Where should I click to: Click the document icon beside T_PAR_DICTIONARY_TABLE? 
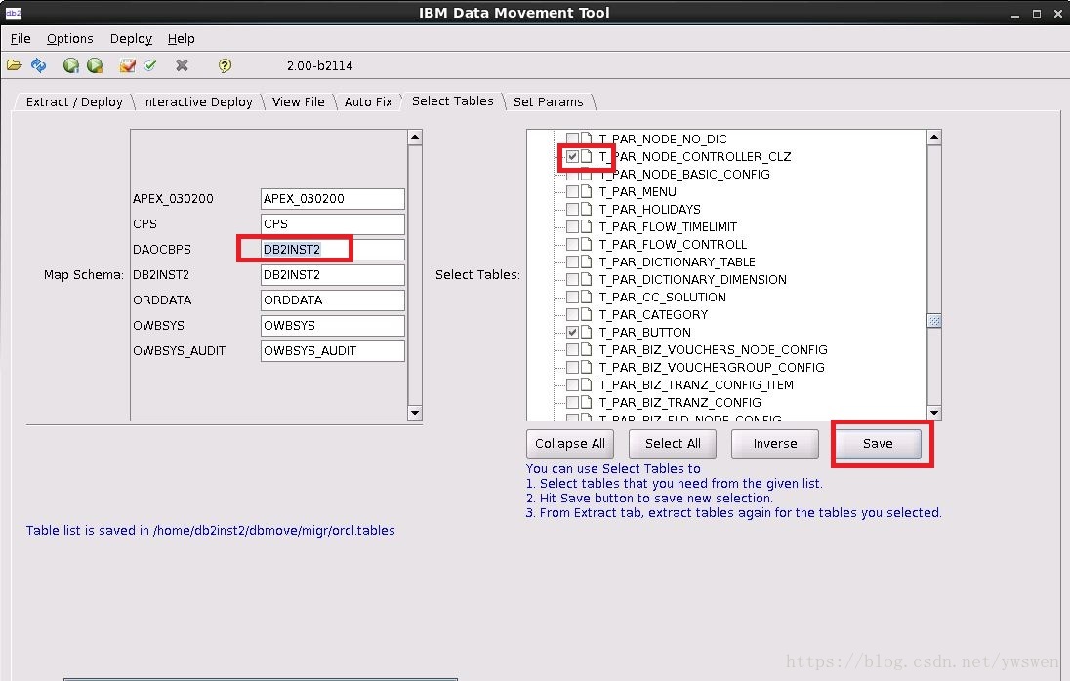(x=586, y=261)
